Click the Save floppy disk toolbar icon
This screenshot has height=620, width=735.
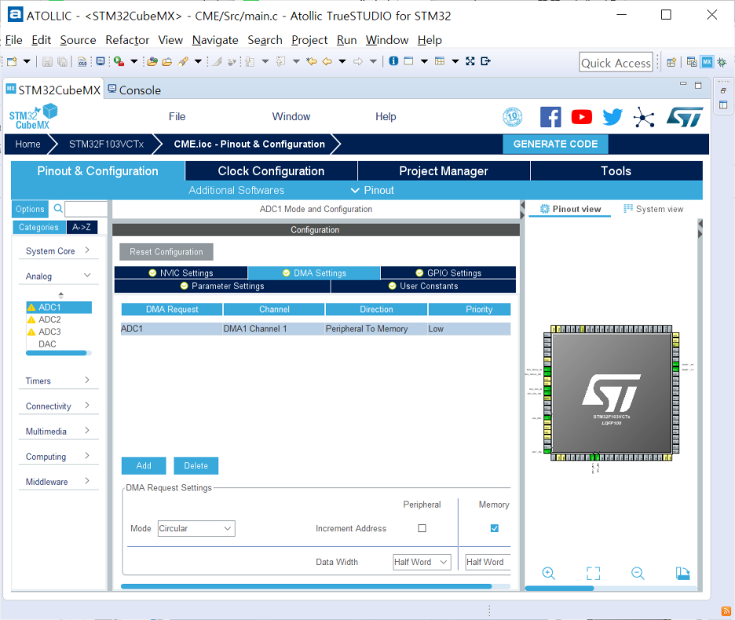[x=47, y=61]
